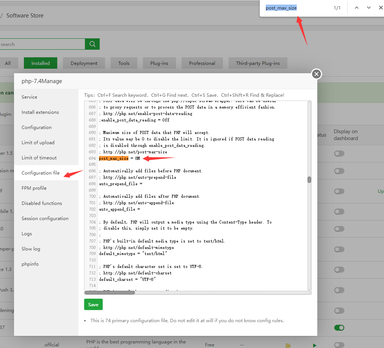Go to previous find result arrow
The height and width of the screenshot is (348, 384).
point(357,8)
